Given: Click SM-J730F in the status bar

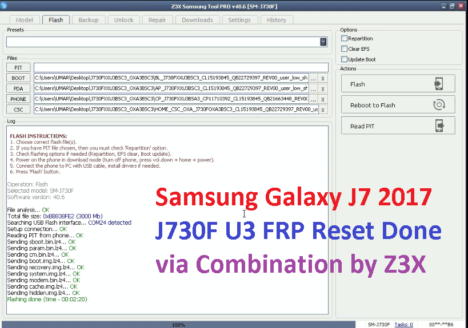Looking at the screenshot, I should (x=379, y=325).
